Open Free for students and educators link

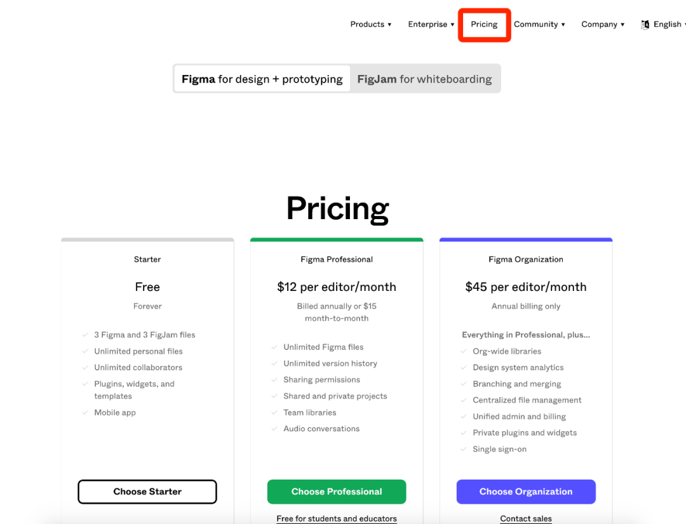click(337, 518)
